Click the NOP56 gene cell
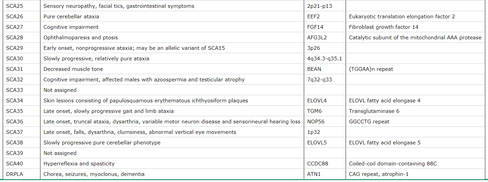This screenshot has height=182, width=488. [x=316, y=121]
